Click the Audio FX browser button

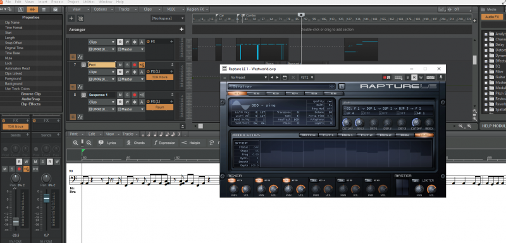click(x=492, y=17)
